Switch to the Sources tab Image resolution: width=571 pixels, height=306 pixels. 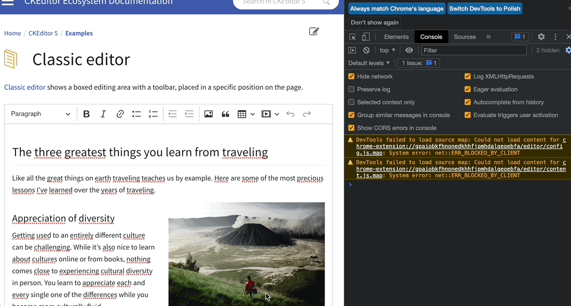click(464, 37)
